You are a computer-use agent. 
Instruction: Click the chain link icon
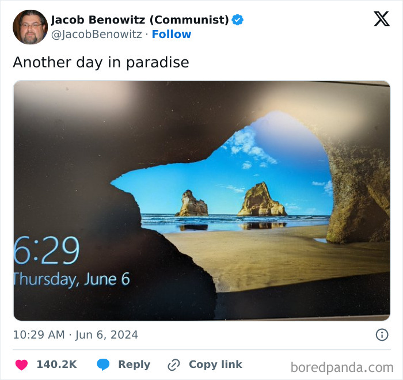coord(174,365)
